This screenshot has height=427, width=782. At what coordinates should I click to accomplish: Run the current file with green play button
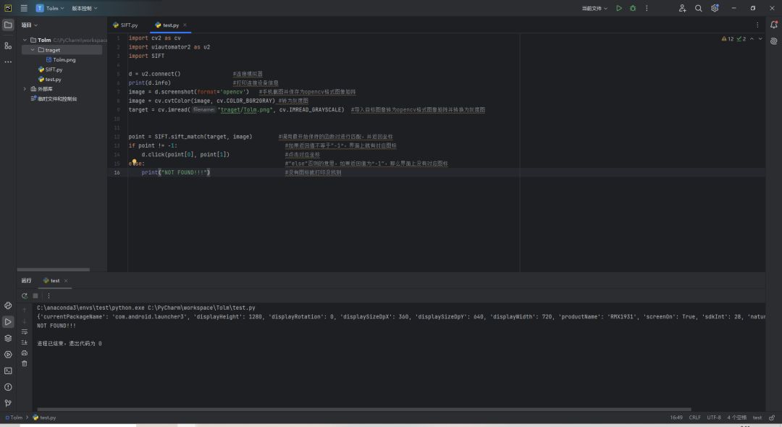618,8
